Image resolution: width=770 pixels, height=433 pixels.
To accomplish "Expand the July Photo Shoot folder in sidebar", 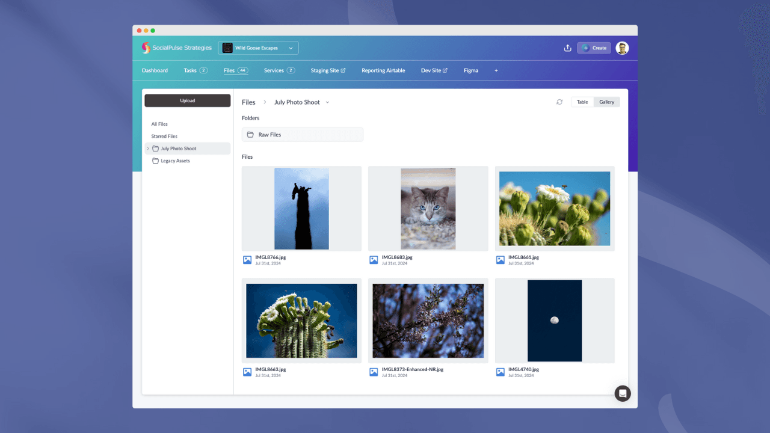I will (x=148, y=148).
